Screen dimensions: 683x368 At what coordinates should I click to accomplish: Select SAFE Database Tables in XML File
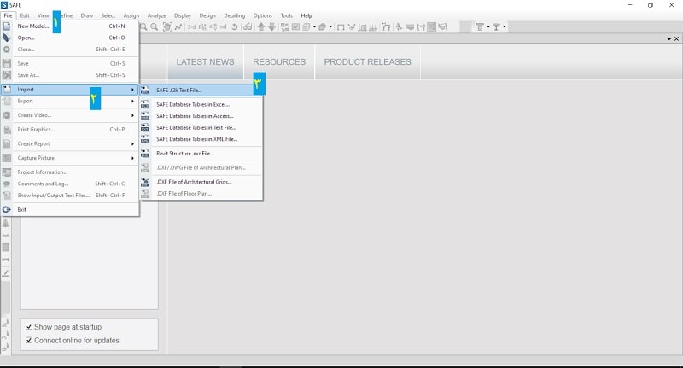pyautogui.click(x=196, y=138)
